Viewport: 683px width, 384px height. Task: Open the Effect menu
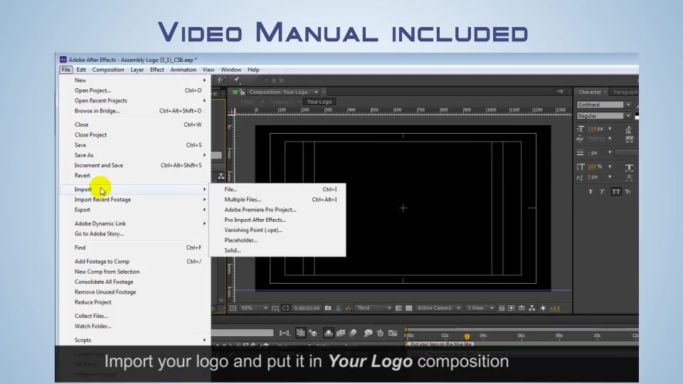point(157,70)
